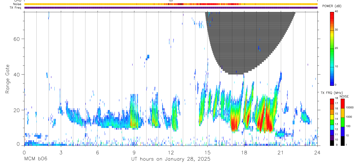Click the yellow segment of the NOISE legend
The image size is (357, 165).
[x=342, y=113]
